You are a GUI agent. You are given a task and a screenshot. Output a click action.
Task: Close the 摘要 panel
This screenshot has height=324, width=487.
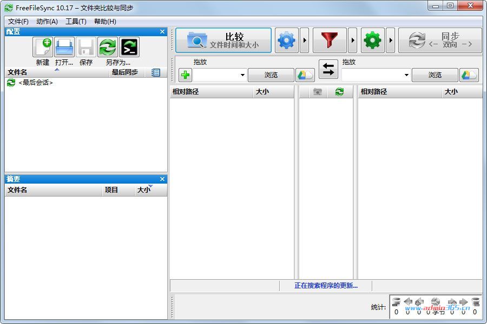click(162, 179)
